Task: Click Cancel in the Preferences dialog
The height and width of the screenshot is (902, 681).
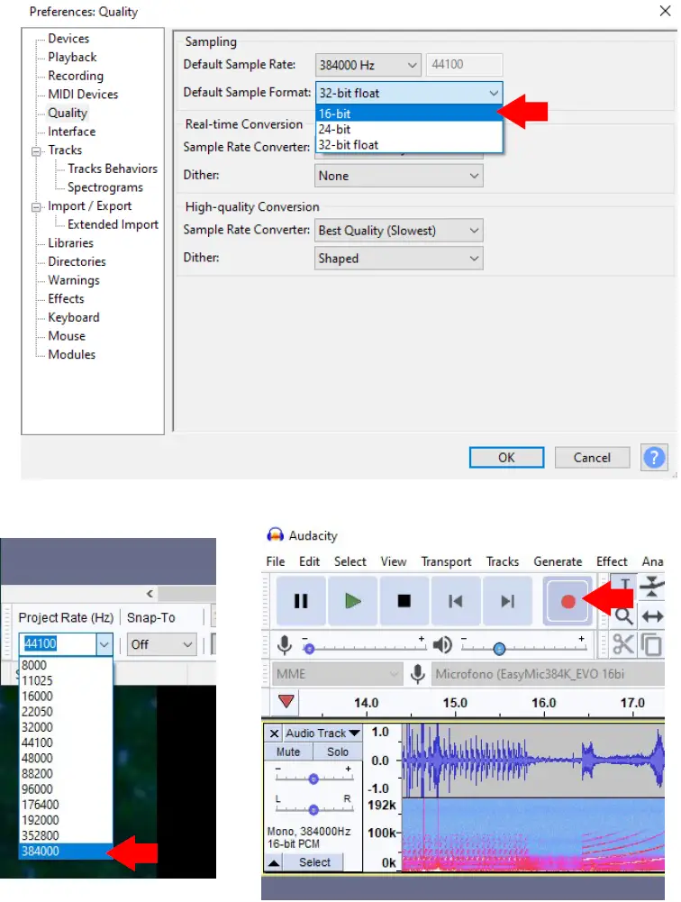Action: 592,458
